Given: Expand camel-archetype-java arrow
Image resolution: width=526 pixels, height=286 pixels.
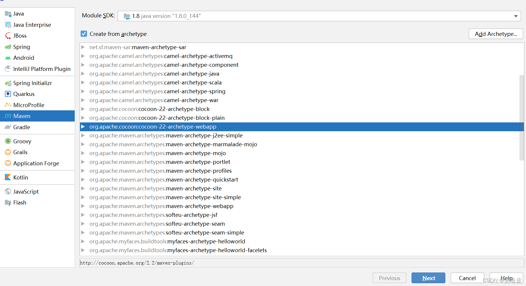Looking at the screenshot, I should point(83,74).
